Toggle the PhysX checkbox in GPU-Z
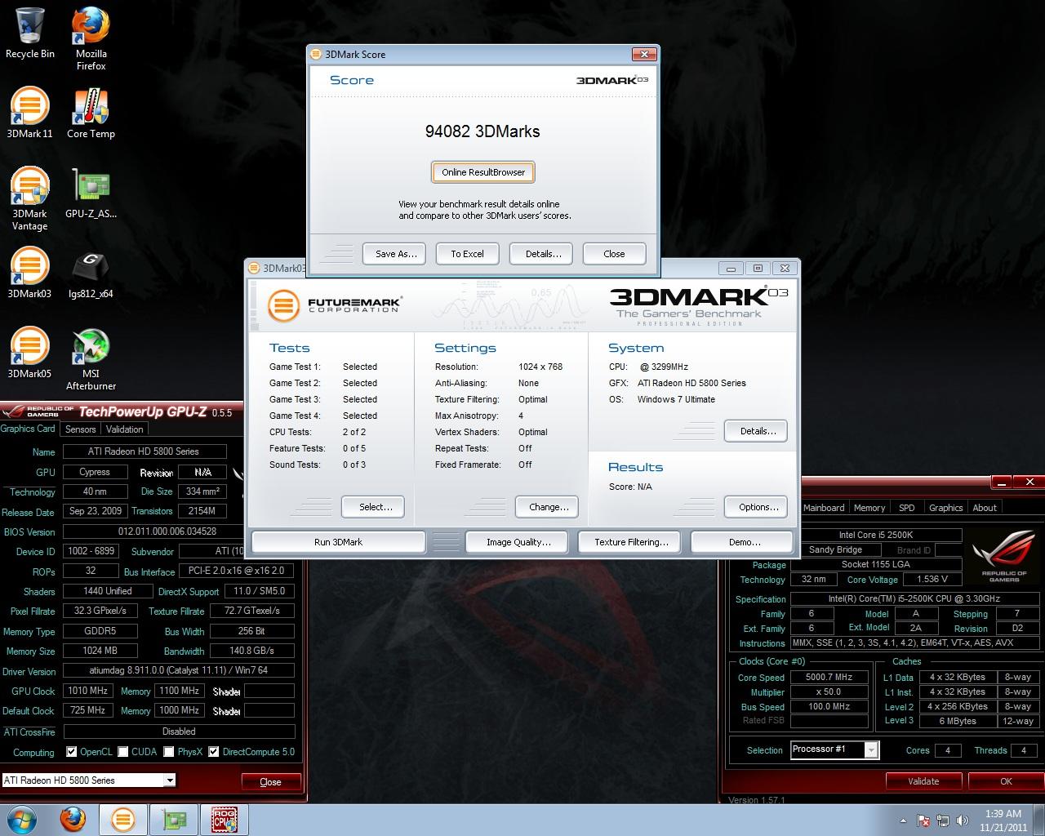This screenshot has height=836, width=1045. 169,752
